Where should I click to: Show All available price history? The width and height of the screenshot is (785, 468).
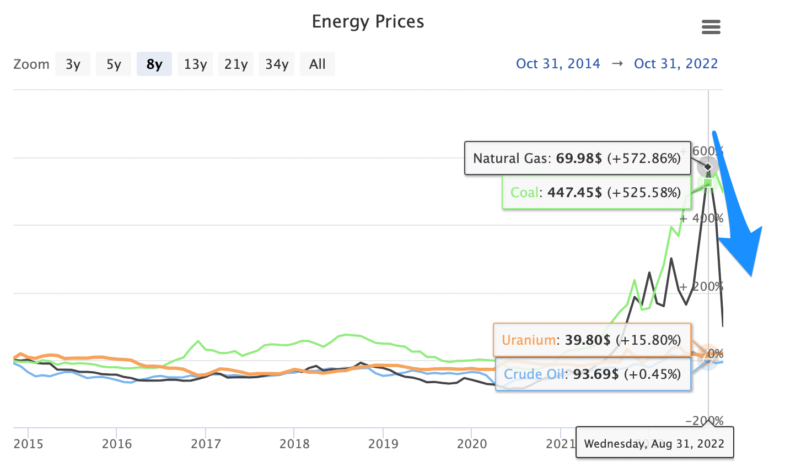click(x=318, y=64)
